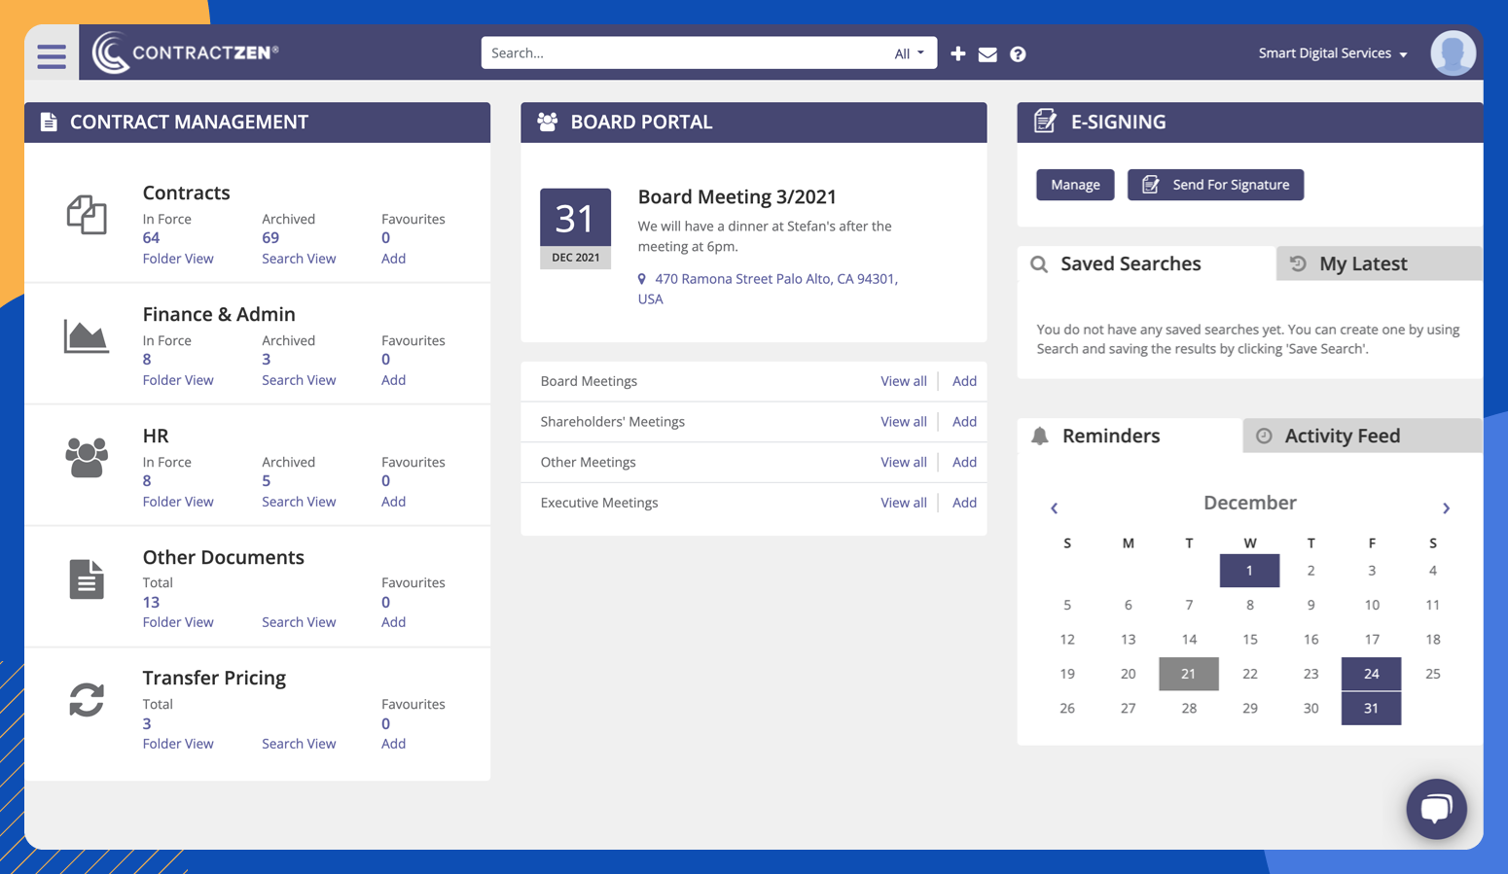The image size is (1508, 874).
Task: Open help using the question mark icon
Action: click(1017, 53)
